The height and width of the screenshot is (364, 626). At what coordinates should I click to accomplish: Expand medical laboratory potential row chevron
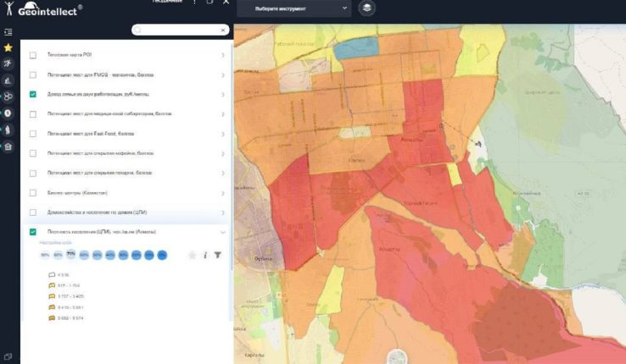click(x=223, y=114)
